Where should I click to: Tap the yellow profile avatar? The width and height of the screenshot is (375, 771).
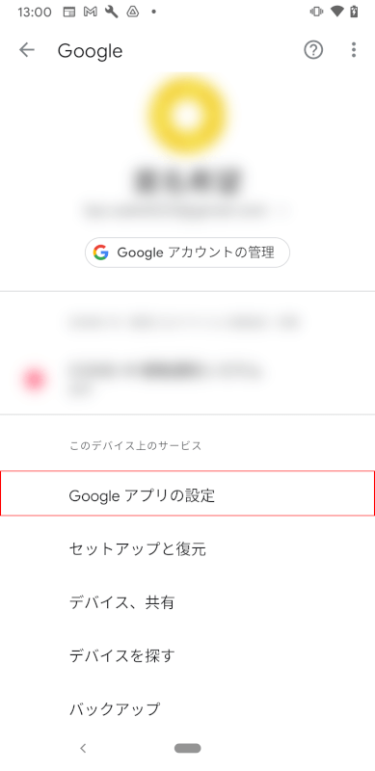(187, 116)
